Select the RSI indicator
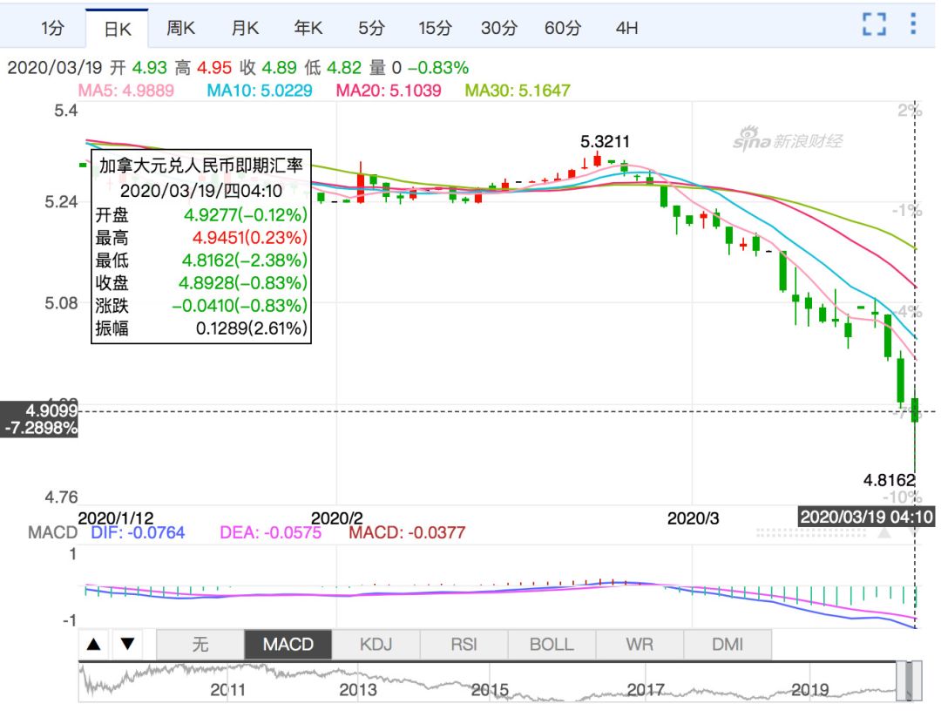Viewport: 941px width, 724px height. coord(465,644)
